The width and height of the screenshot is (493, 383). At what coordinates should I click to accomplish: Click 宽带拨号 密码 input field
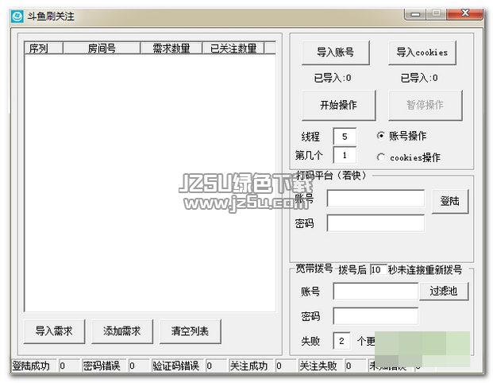pos(376,316)
